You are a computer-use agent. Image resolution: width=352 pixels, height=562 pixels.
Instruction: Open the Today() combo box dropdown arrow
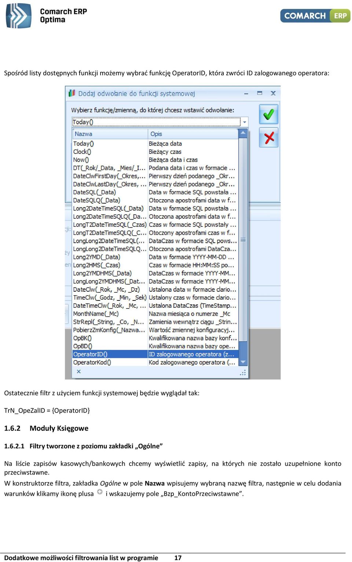pos(245,122)
